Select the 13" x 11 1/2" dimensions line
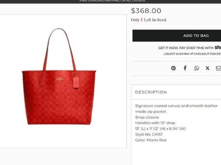This screenshot has width=221, height=165. click(160, 129)
